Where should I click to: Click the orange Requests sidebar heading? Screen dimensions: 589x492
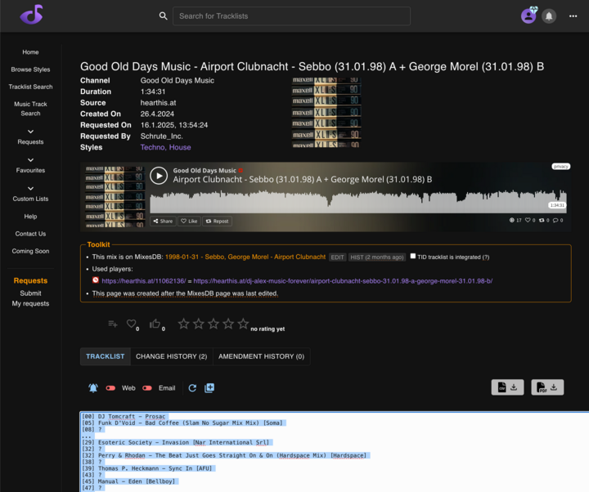point(30,280)
